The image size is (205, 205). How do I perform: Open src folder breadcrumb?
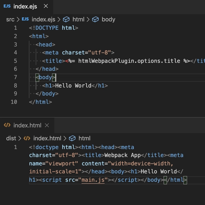click(x=10, y=19)
